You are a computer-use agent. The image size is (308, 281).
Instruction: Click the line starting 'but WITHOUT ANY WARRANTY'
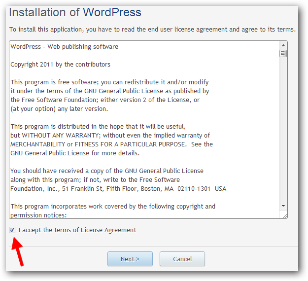(110, 136)
